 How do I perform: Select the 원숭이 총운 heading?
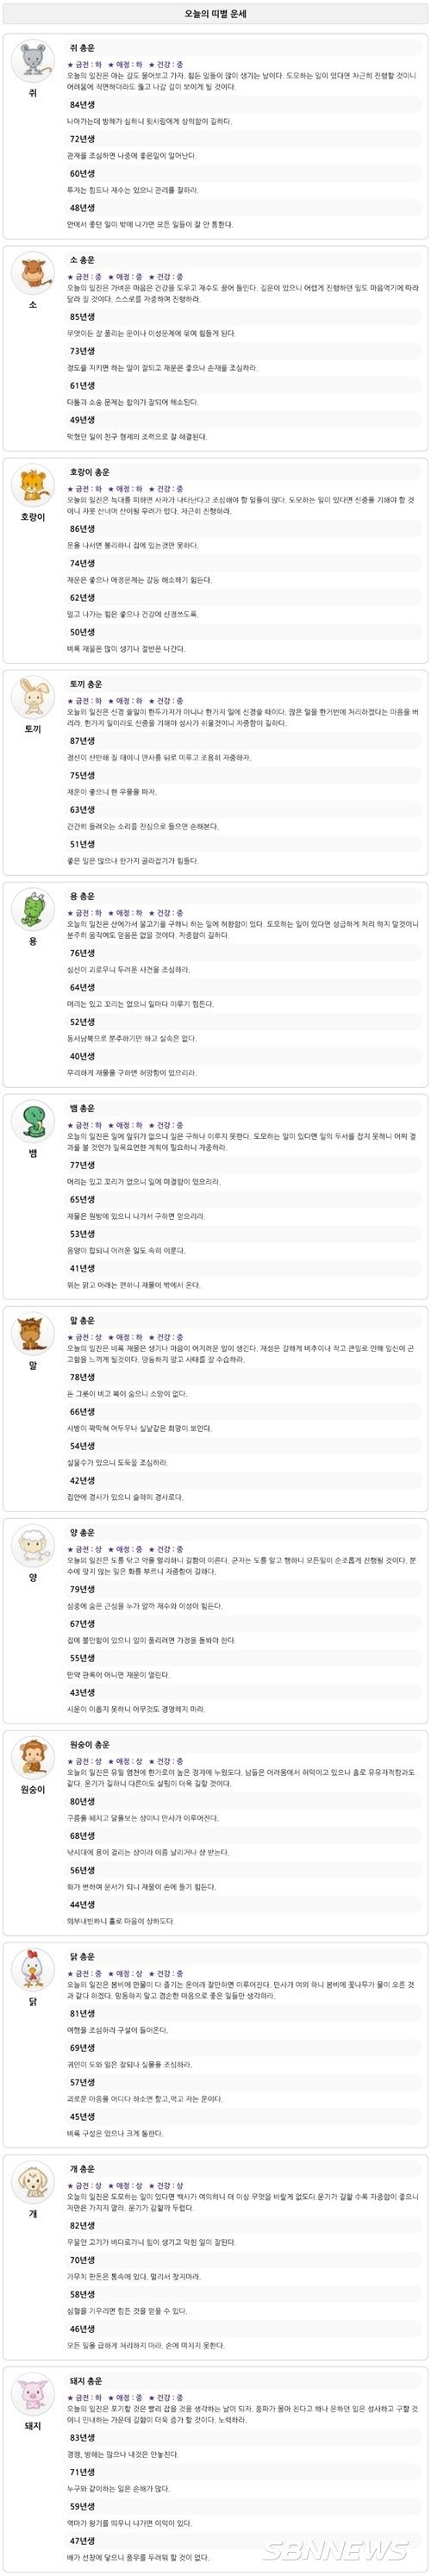(x=90, y=1744)
